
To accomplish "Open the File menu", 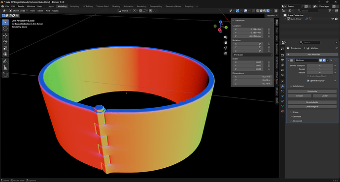I will pos(7,6).
